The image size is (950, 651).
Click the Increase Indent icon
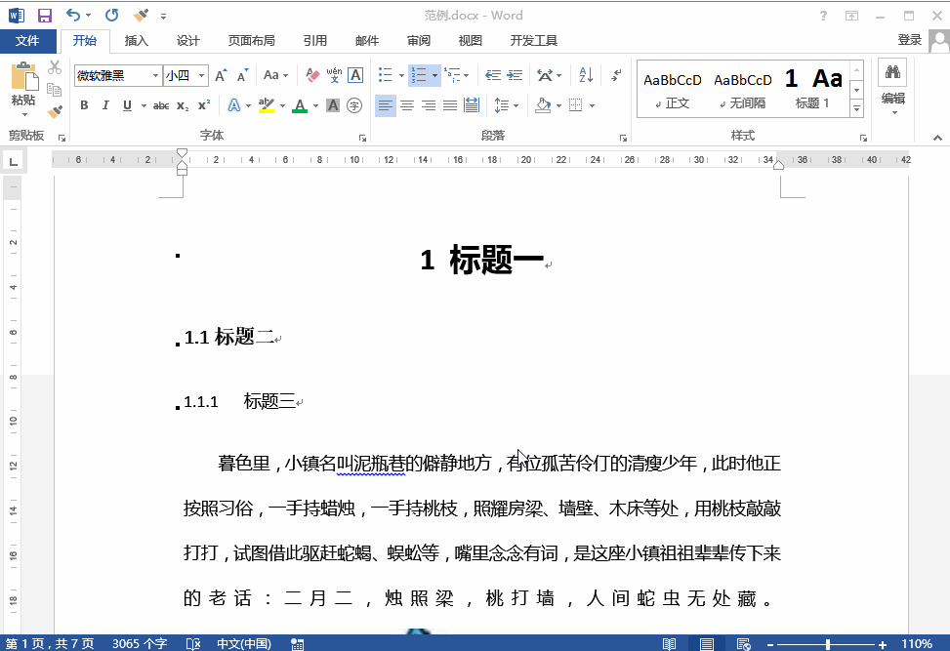(x=514, y=75)
